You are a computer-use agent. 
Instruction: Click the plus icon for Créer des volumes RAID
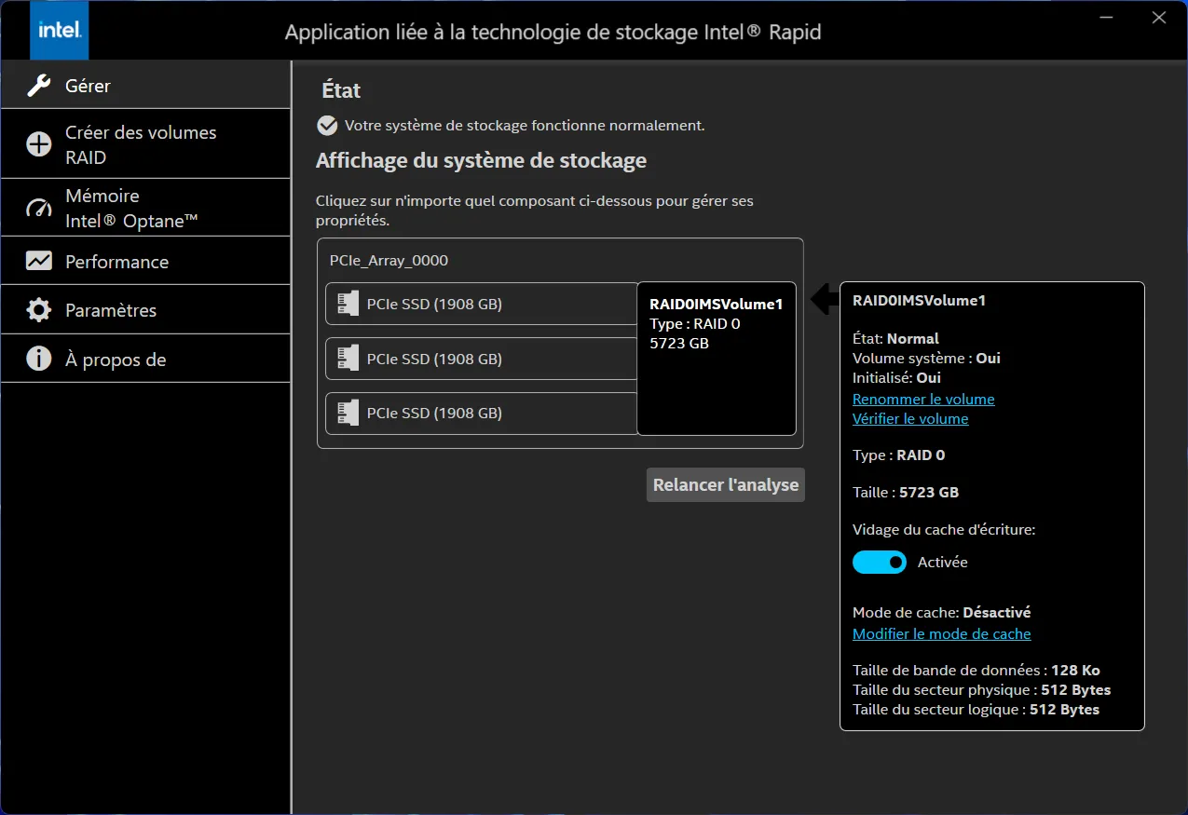coord(39,144)
